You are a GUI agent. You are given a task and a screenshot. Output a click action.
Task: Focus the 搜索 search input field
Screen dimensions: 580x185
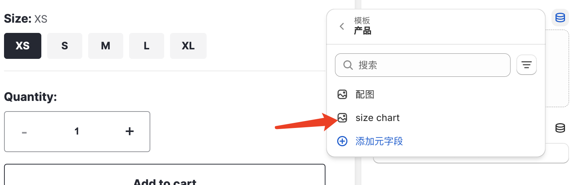pos(422,65)
